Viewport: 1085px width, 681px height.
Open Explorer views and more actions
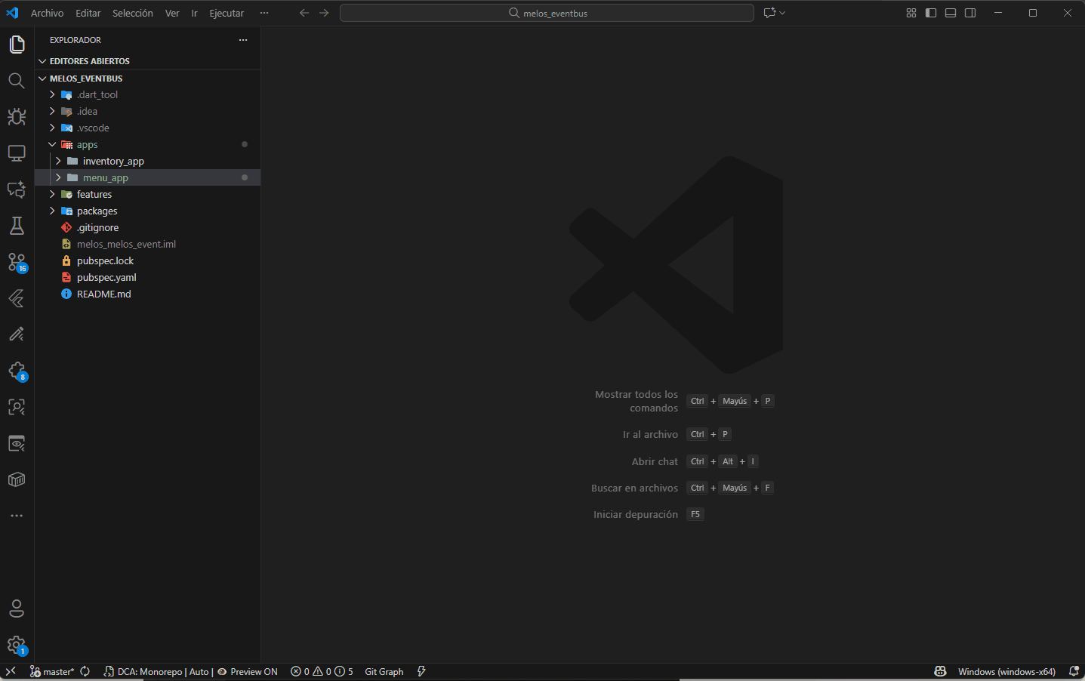[x=243, y=40]
